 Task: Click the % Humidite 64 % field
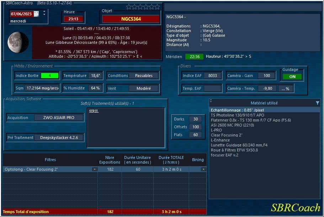pyautogui.click(x=95, y=88)
